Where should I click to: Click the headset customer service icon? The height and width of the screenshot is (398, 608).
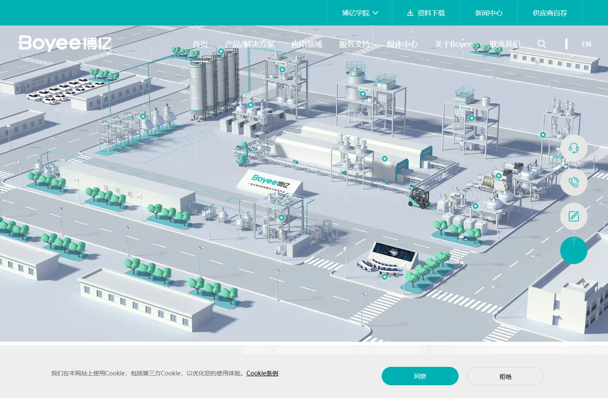point(573,148)
